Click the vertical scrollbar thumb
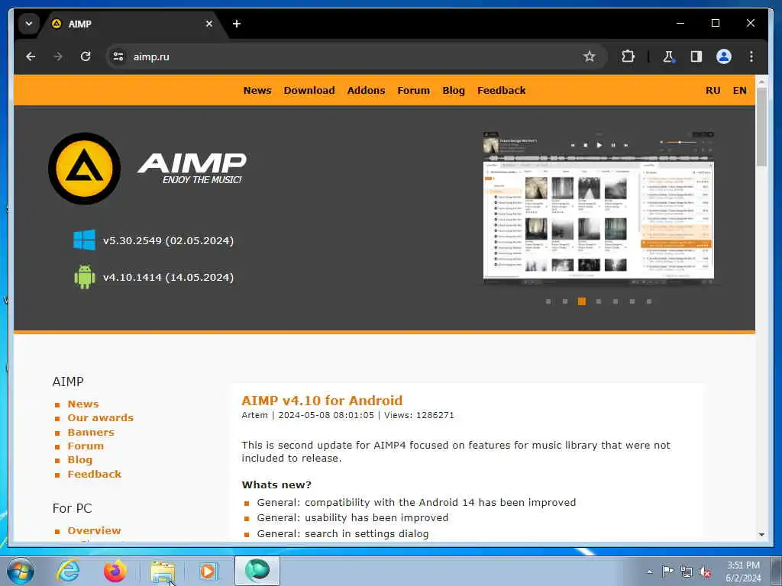 coord(761,127)
